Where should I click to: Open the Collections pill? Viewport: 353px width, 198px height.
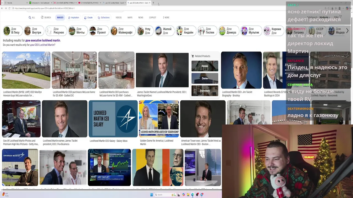pyautogui.click(x=103, y=18)
